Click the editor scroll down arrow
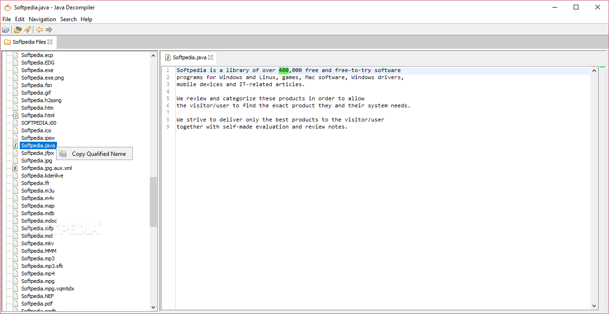609x314 pixels. coord(594,306)
